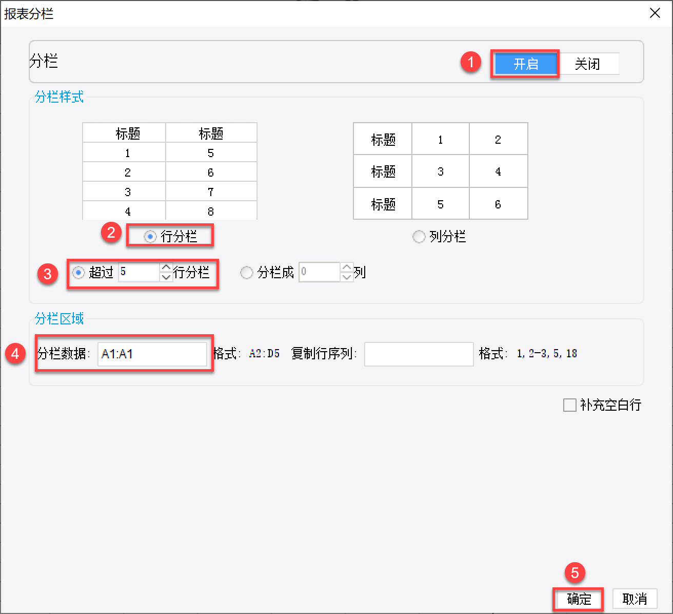Focus the 分栏数据 field containing A1:A1
Image resolution: width=673 pixels, height=614 pixels.
(x=152, y=354)
